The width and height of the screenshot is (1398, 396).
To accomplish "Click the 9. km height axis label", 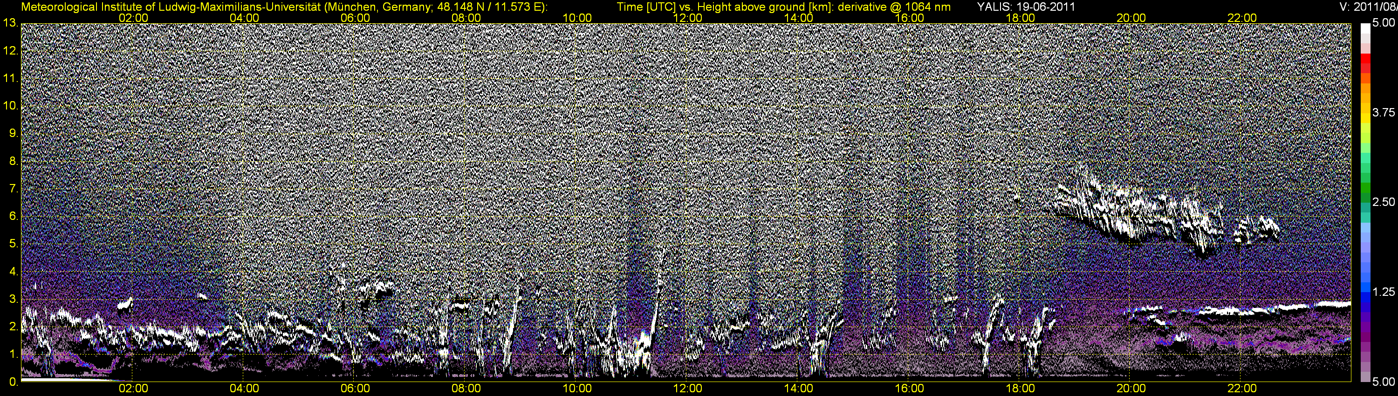I will [x=14, y=133].
